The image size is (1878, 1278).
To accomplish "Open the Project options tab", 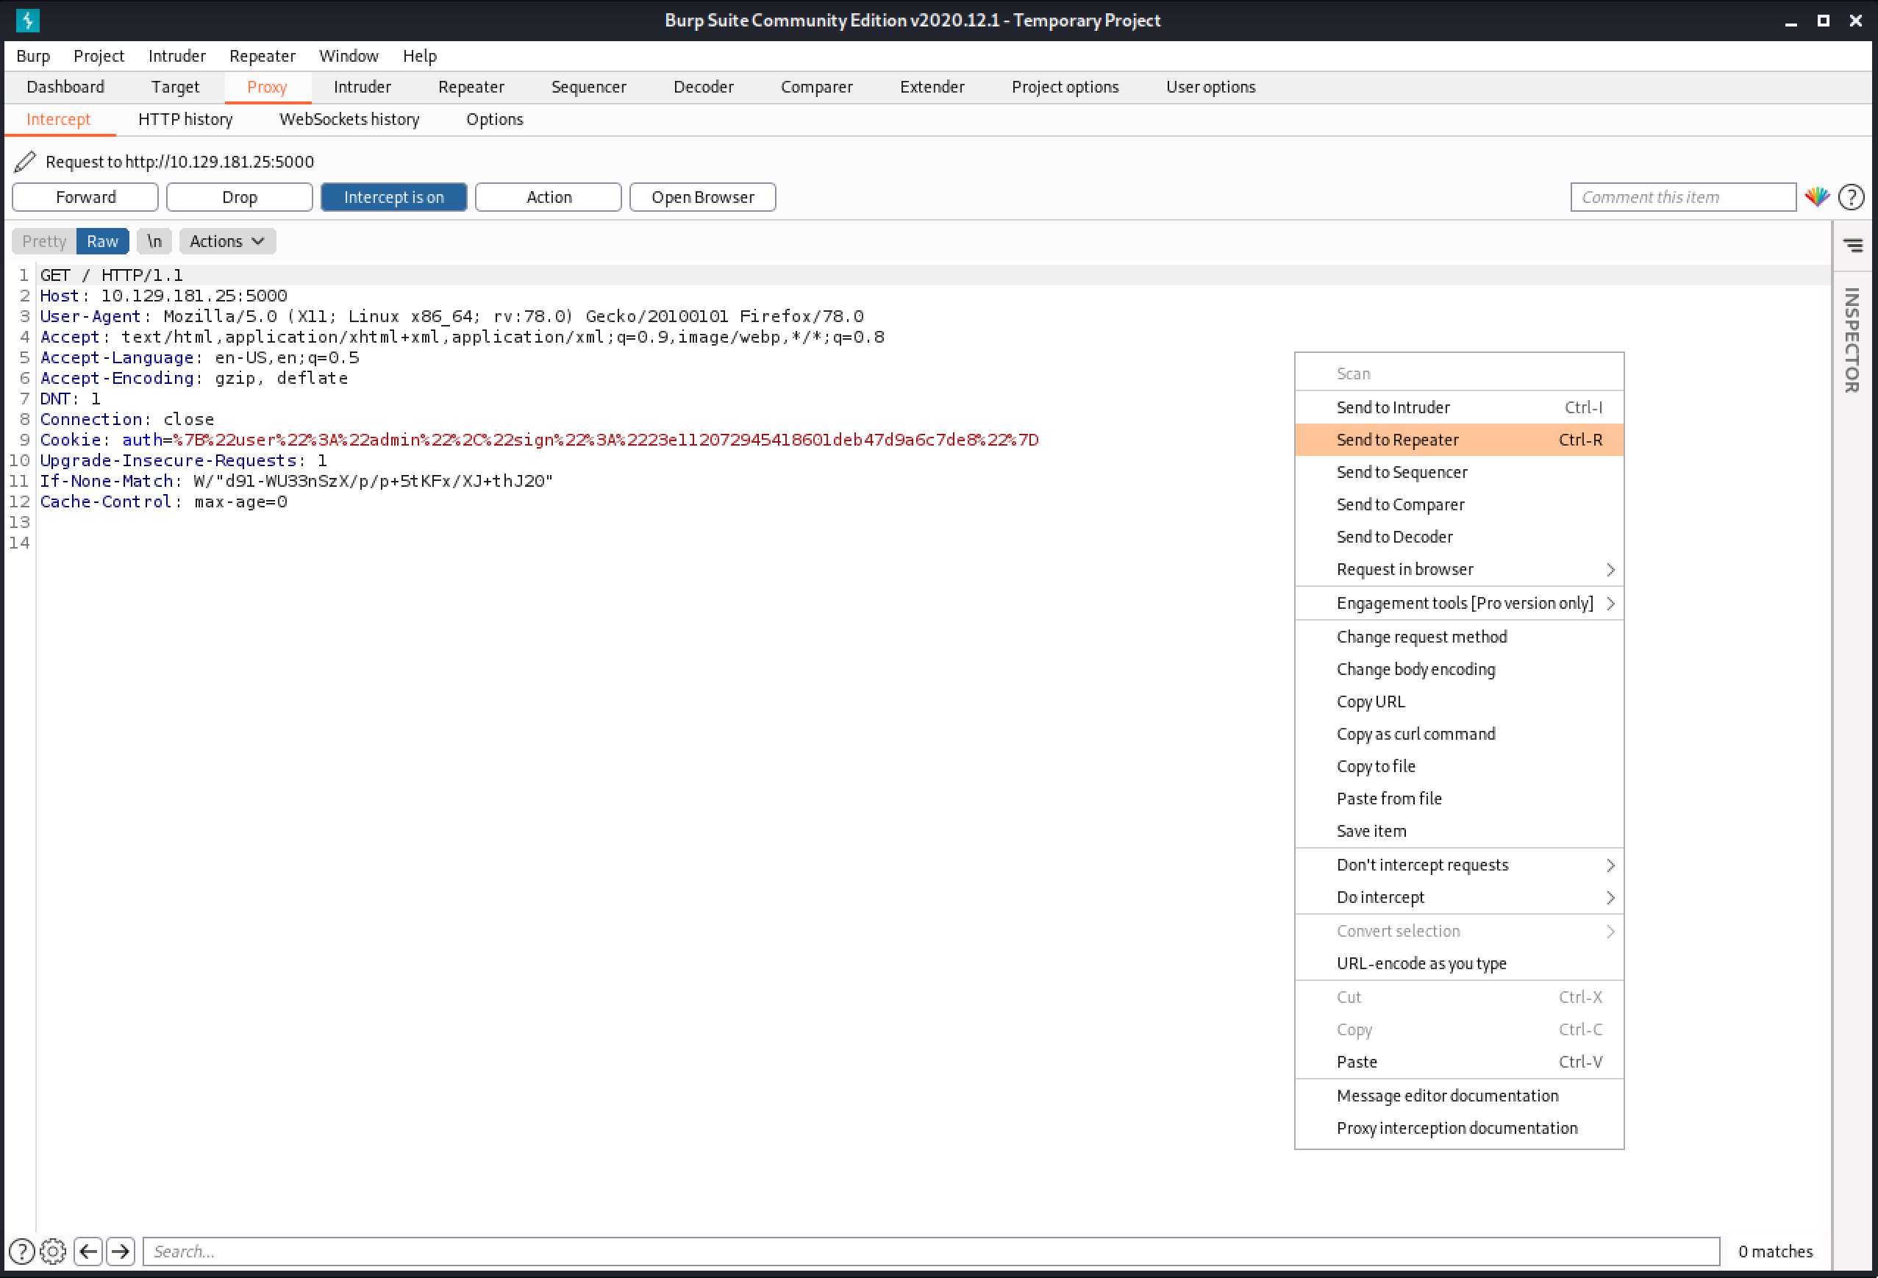I will [1065, 87].
